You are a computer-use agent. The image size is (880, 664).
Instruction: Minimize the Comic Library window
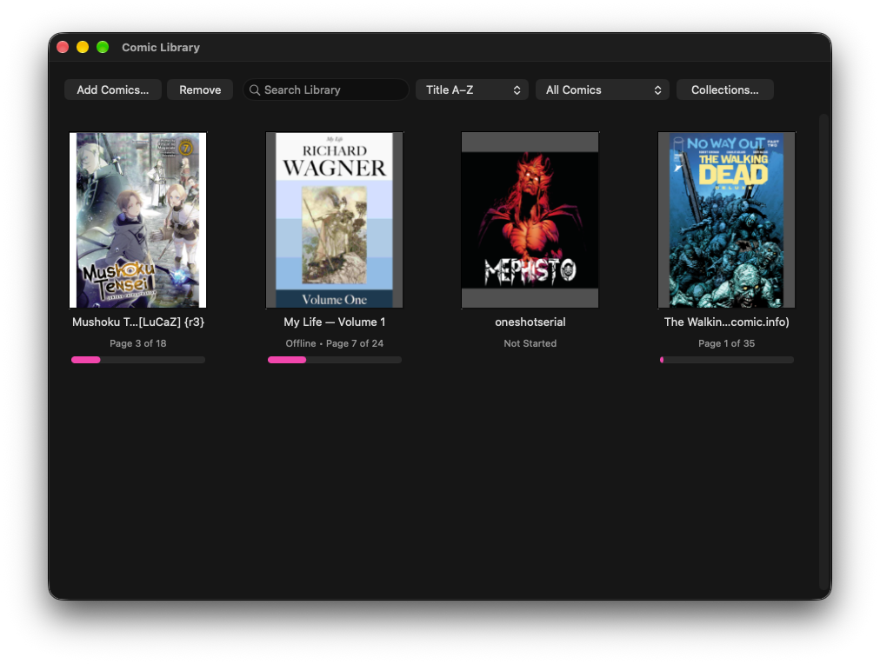tap(83, 47)
